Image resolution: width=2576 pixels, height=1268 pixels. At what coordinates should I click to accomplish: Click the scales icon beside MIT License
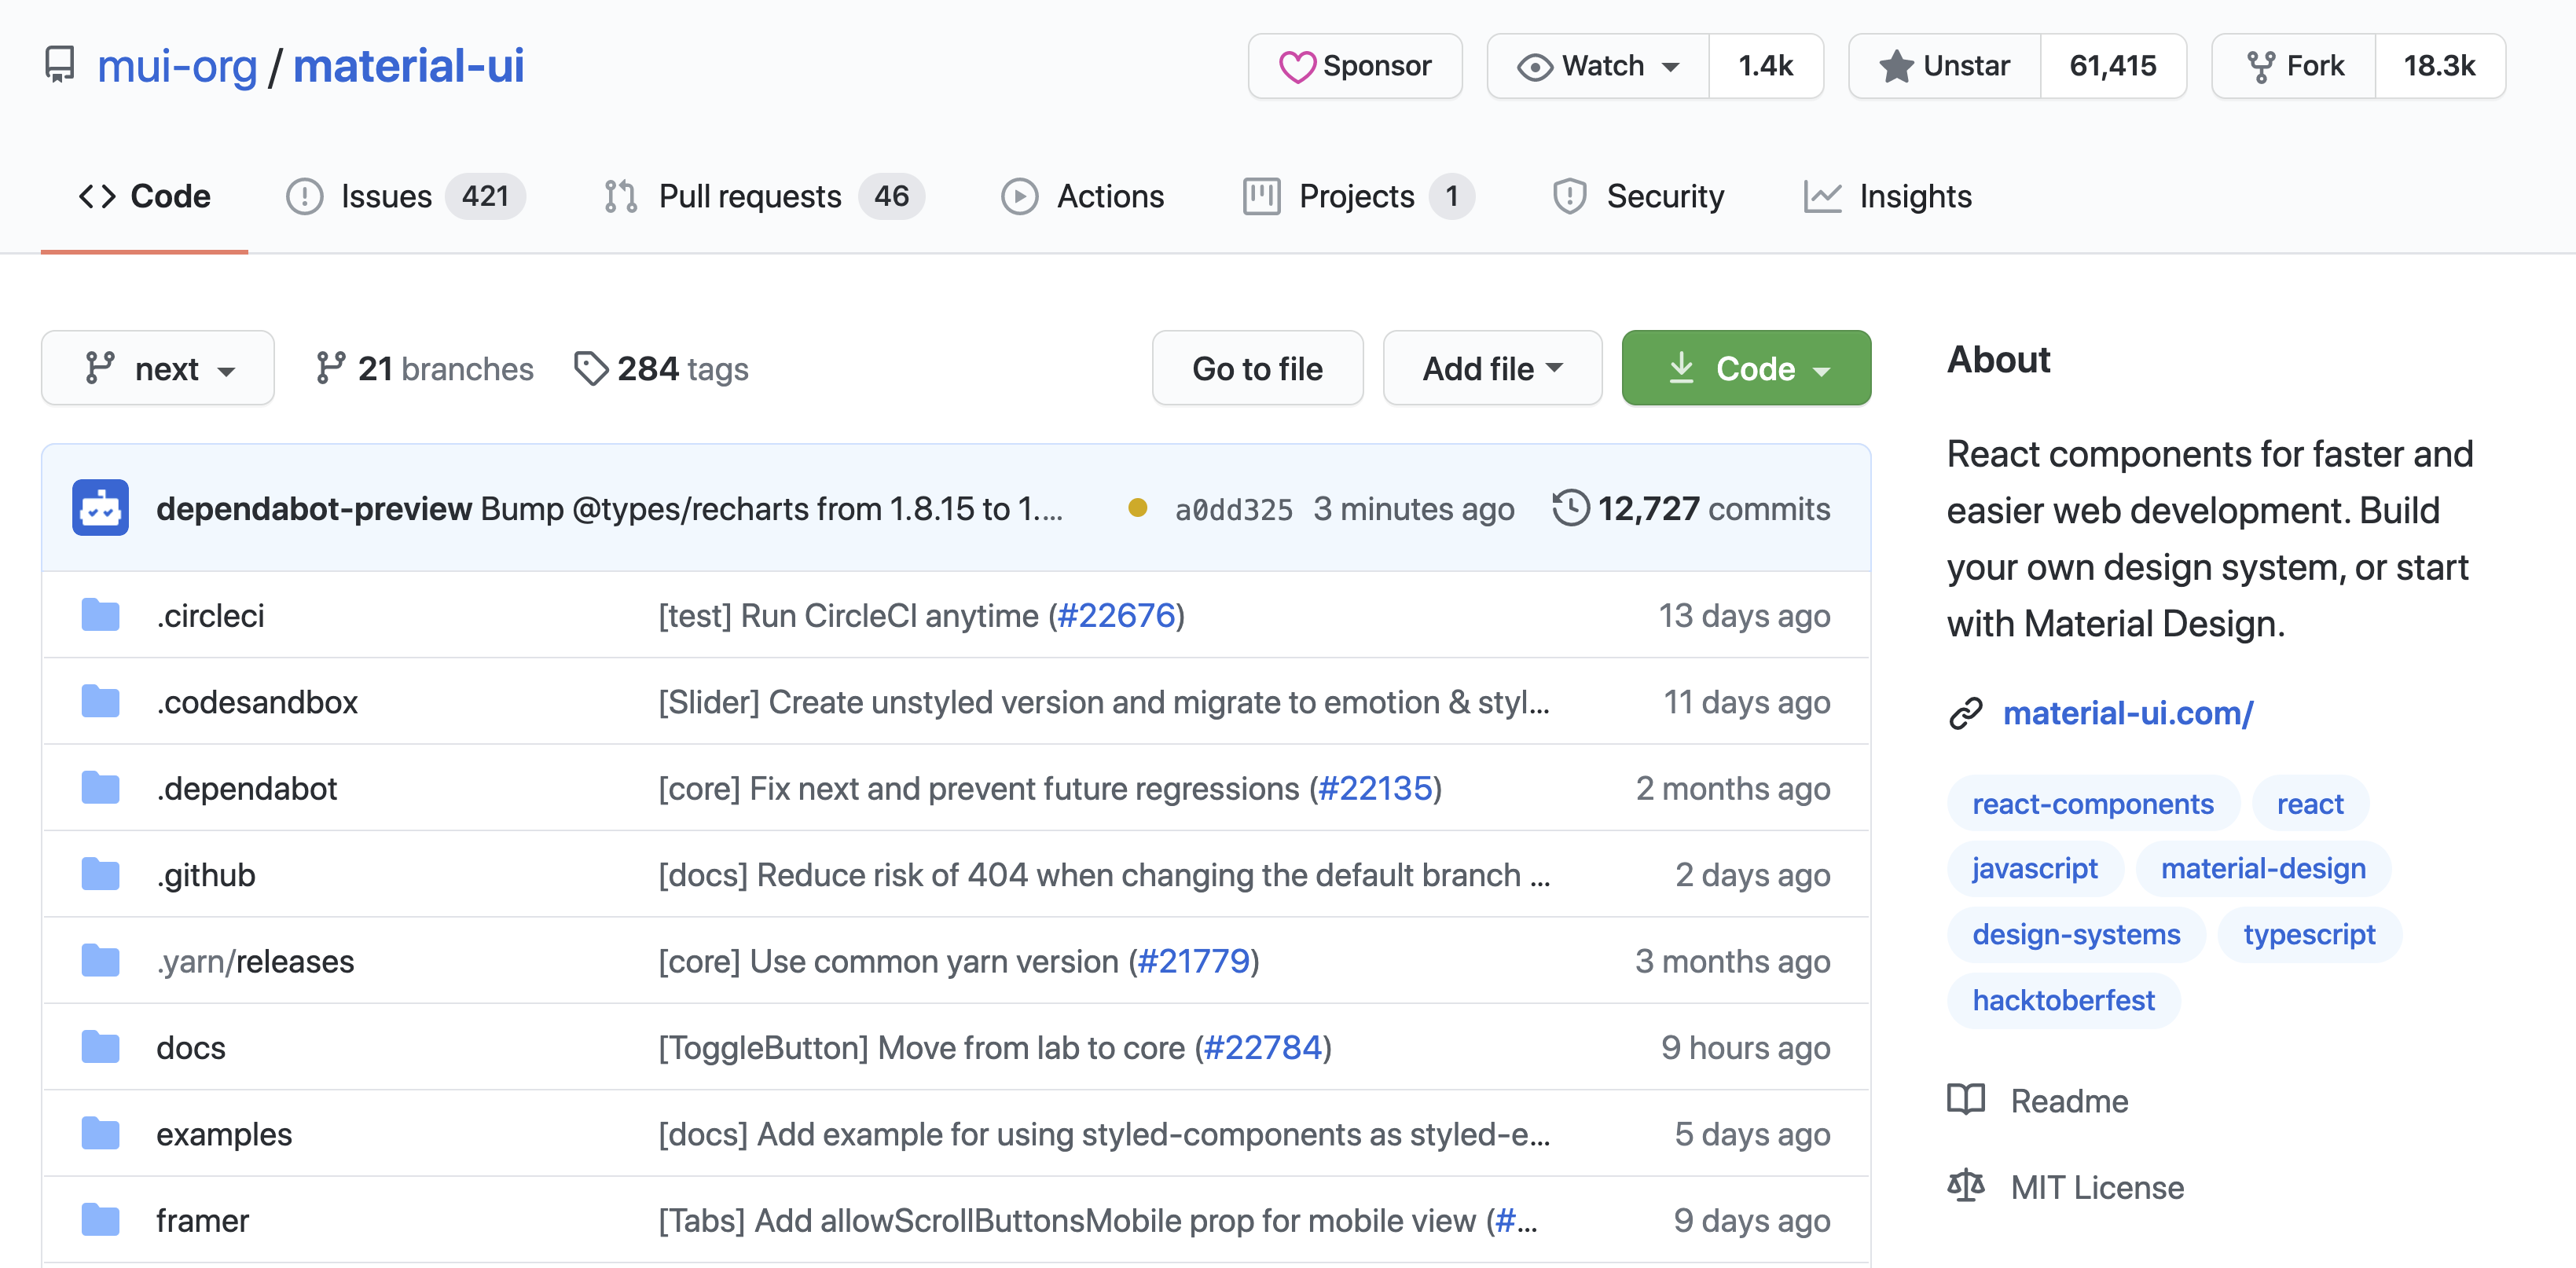1966,1186
